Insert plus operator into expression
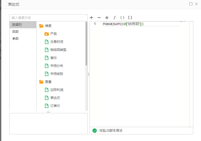The height and width of the screenshot is (141, 201). point(91,18)
